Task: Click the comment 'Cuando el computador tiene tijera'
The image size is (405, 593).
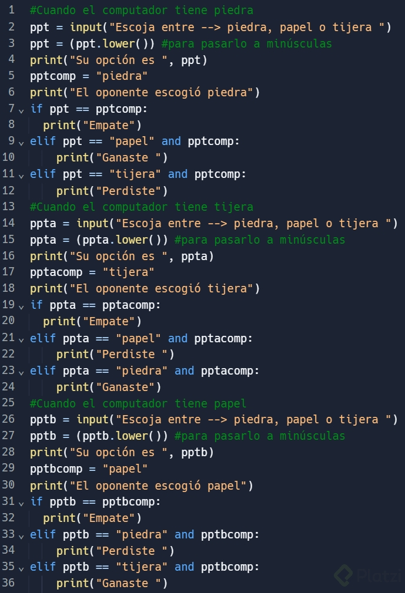Action: click(142, 207)
